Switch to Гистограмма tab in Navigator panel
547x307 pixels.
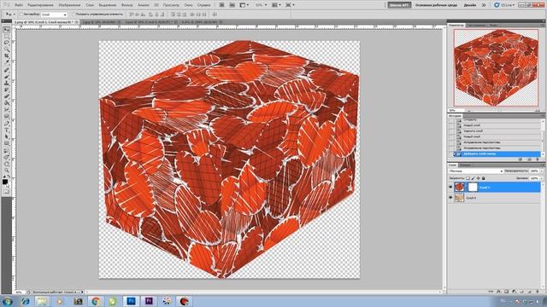(x=477, y=25)
